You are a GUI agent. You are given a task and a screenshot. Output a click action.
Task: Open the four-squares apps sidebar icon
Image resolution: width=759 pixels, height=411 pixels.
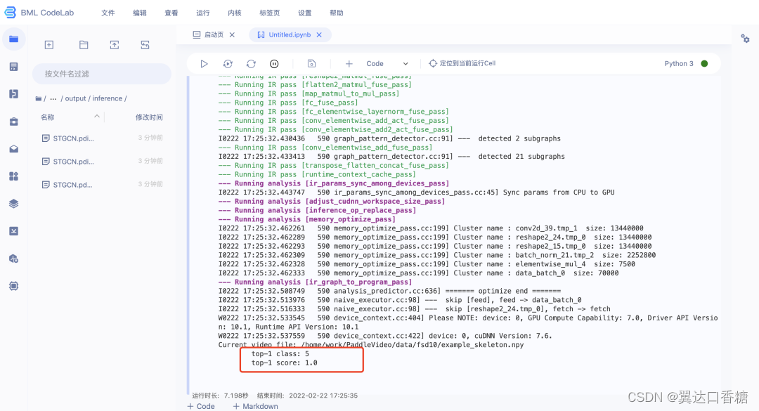coord(13,176)
